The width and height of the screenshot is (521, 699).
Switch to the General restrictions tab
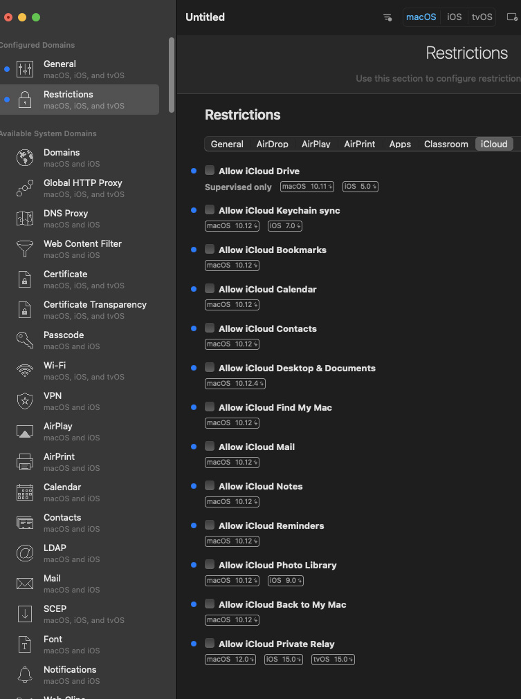(x=227, y=144)
